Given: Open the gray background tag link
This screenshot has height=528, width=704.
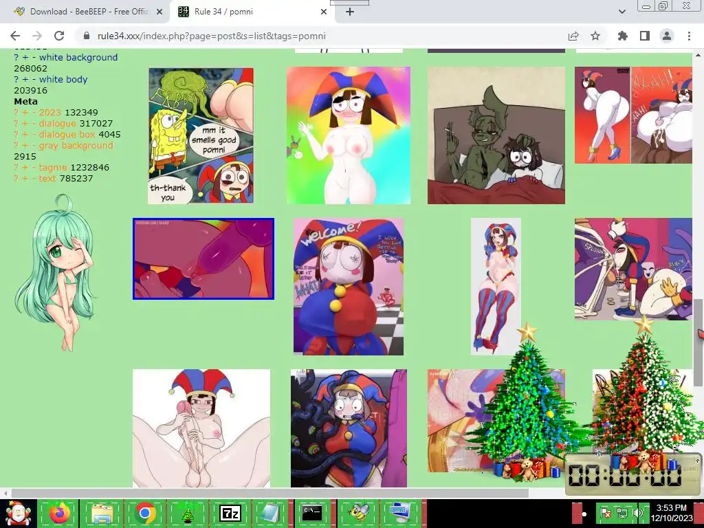Looking at the screenshot, I should point(76,146).
